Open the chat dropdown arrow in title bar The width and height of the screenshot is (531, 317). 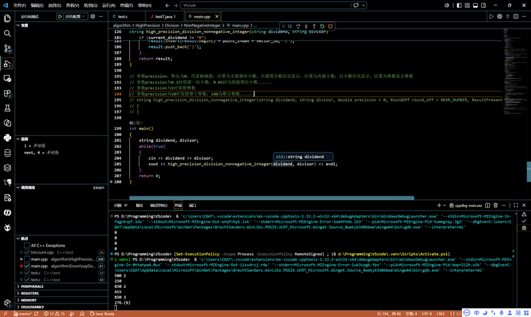pos(363,5)
